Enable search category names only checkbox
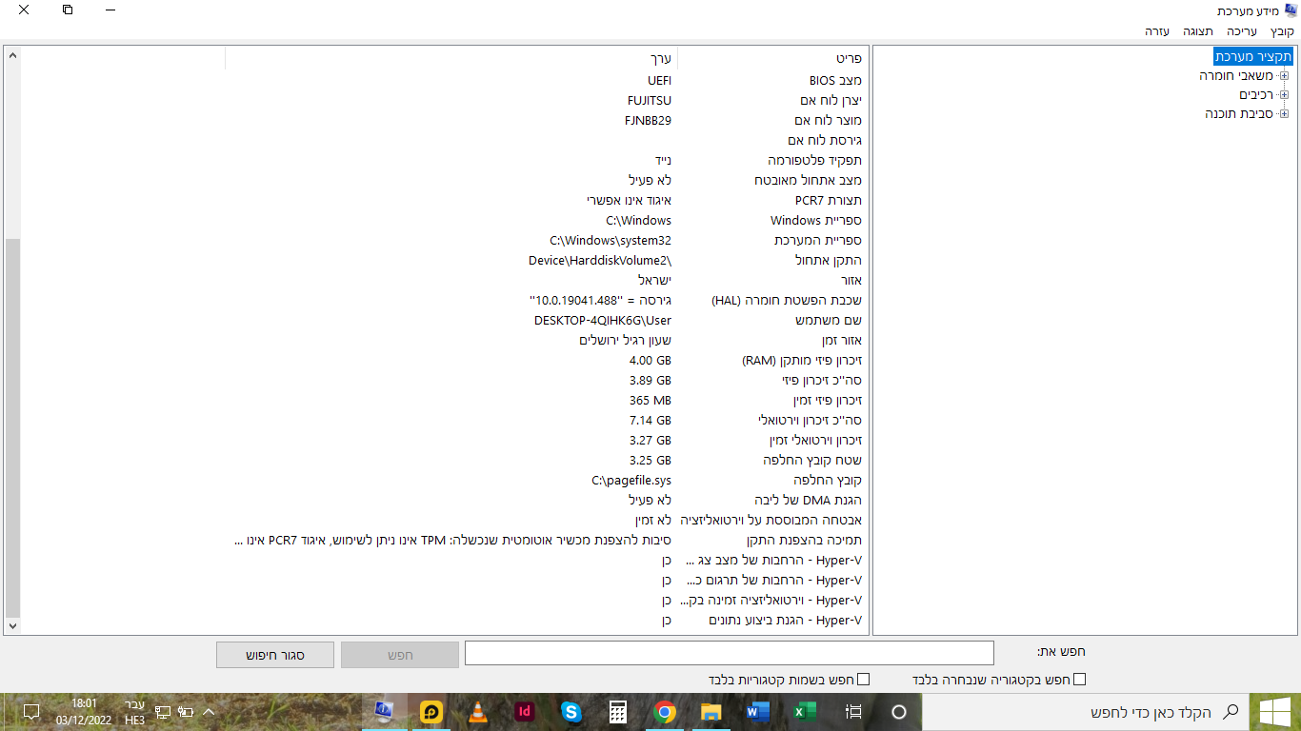The image size is (1301, 731). pos(864,680)
